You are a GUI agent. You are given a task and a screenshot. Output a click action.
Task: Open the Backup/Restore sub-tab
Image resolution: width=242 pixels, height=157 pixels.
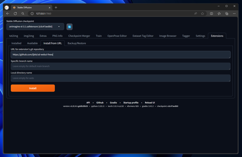pyautogui.click(x=77, y=43)
